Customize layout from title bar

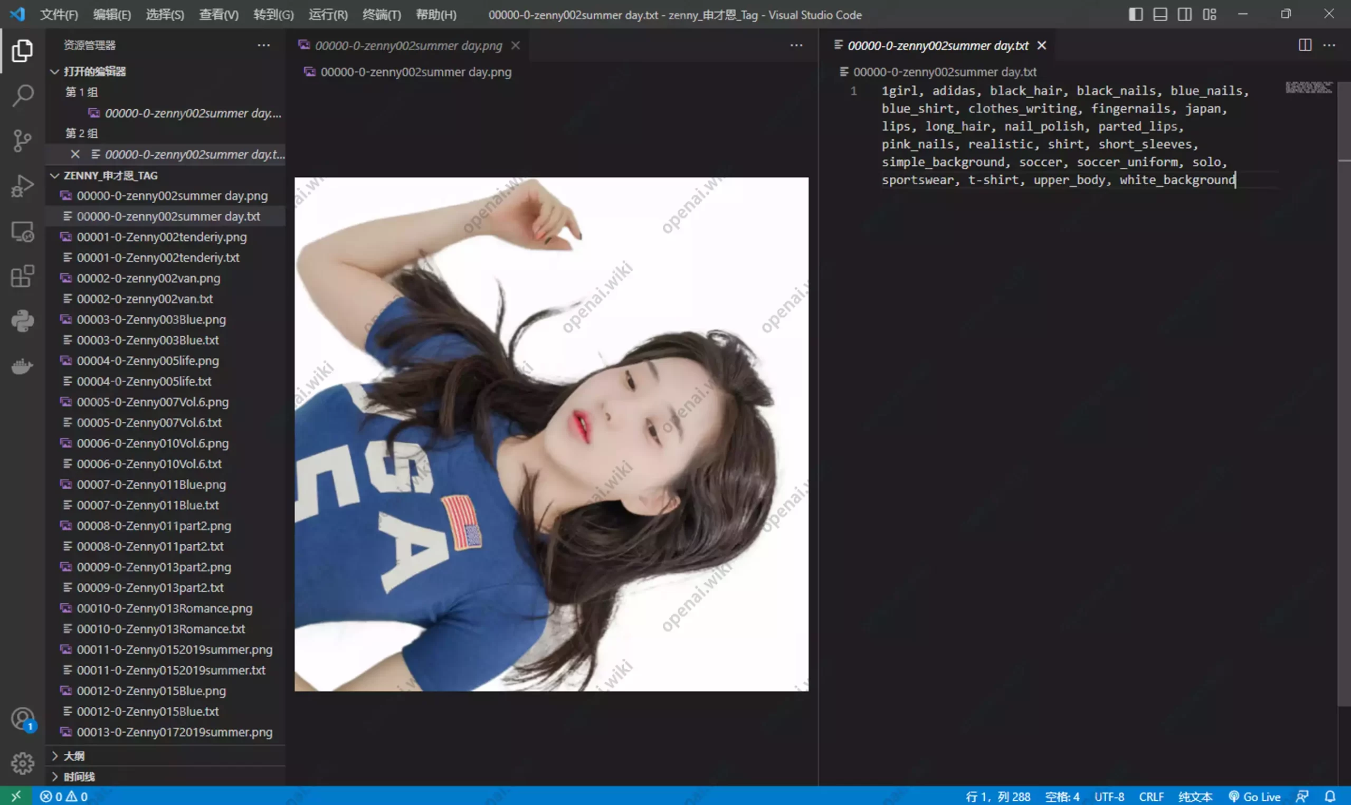coord(1210,14)
